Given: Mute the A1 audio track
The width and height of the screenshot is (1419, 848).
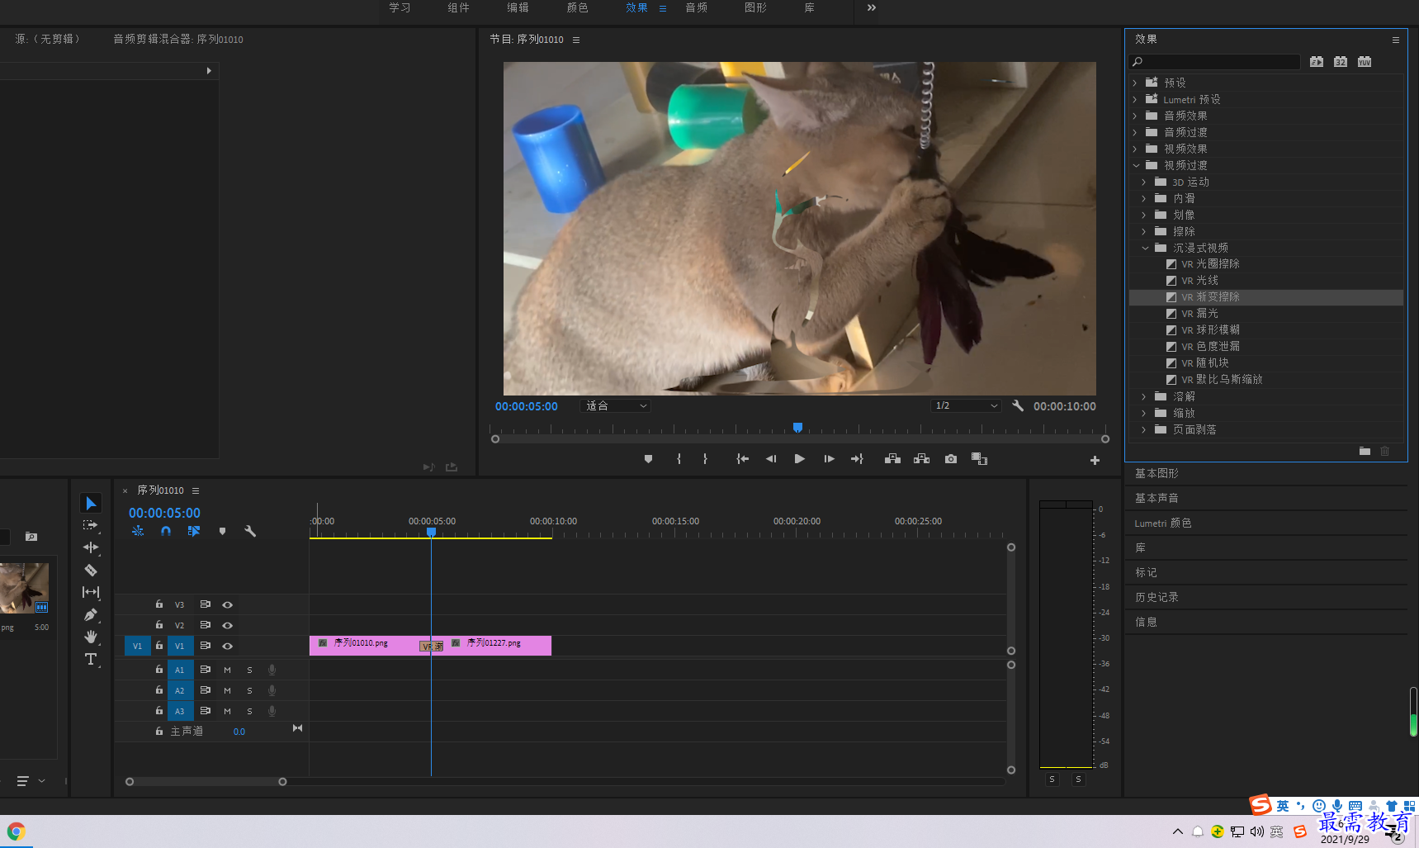Looking at the screenshot, I should (227, 670).
